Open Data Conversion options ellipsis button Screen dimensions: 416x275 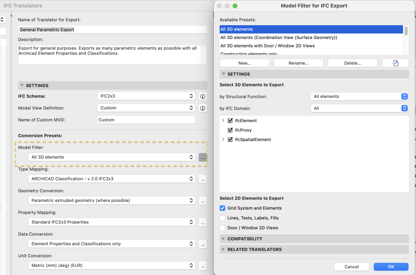(x=203, y=244)
